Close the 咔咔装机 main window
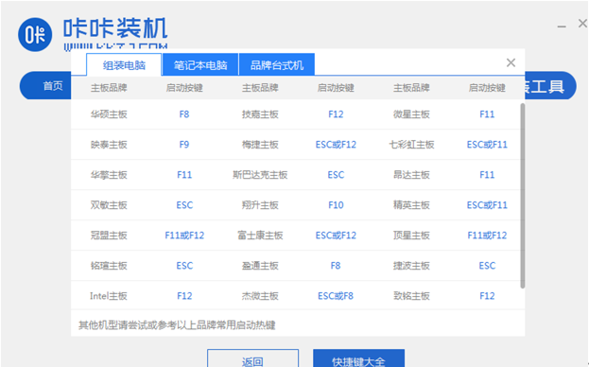 coord(582,24)
